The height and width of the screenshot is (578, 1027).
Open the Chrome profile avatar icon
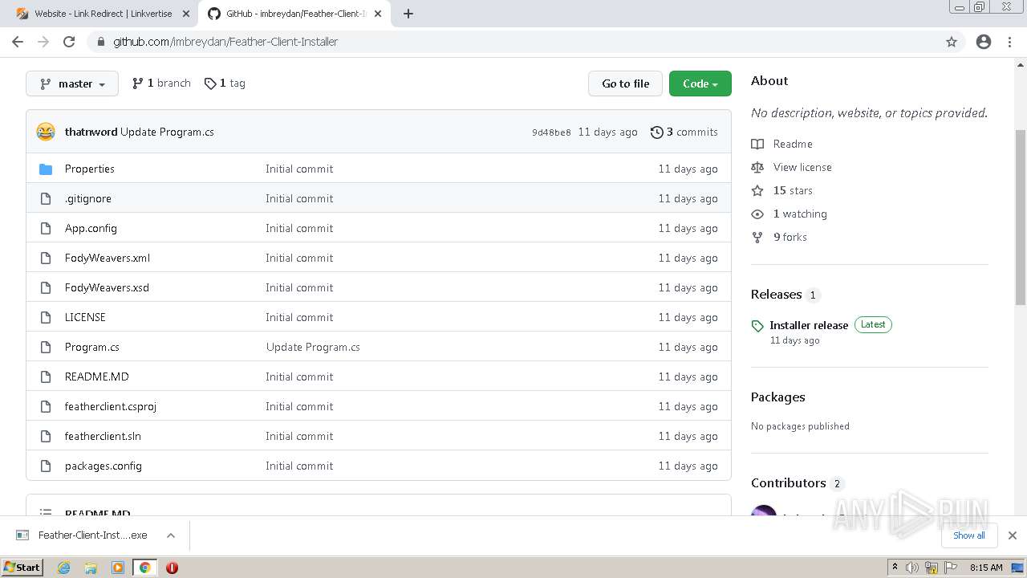pos(984,42)
